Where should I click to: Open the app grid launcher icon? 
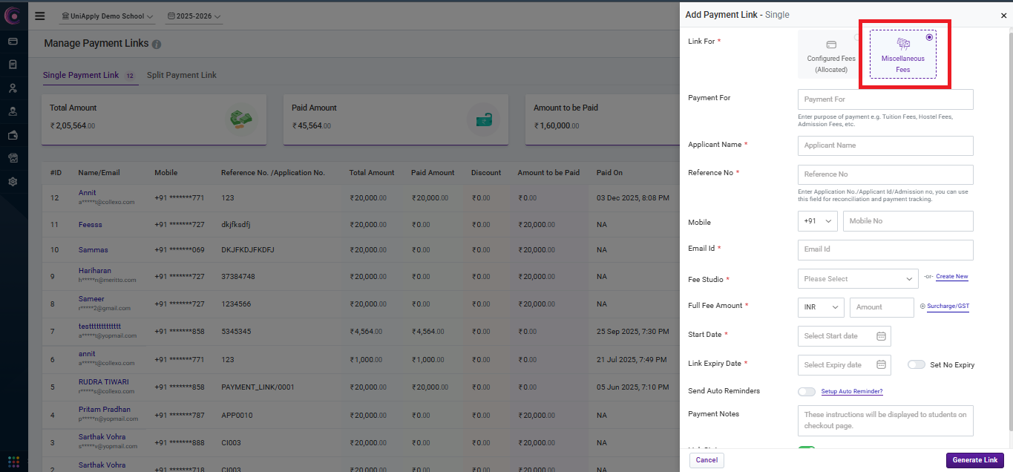(x=13, y=461)
